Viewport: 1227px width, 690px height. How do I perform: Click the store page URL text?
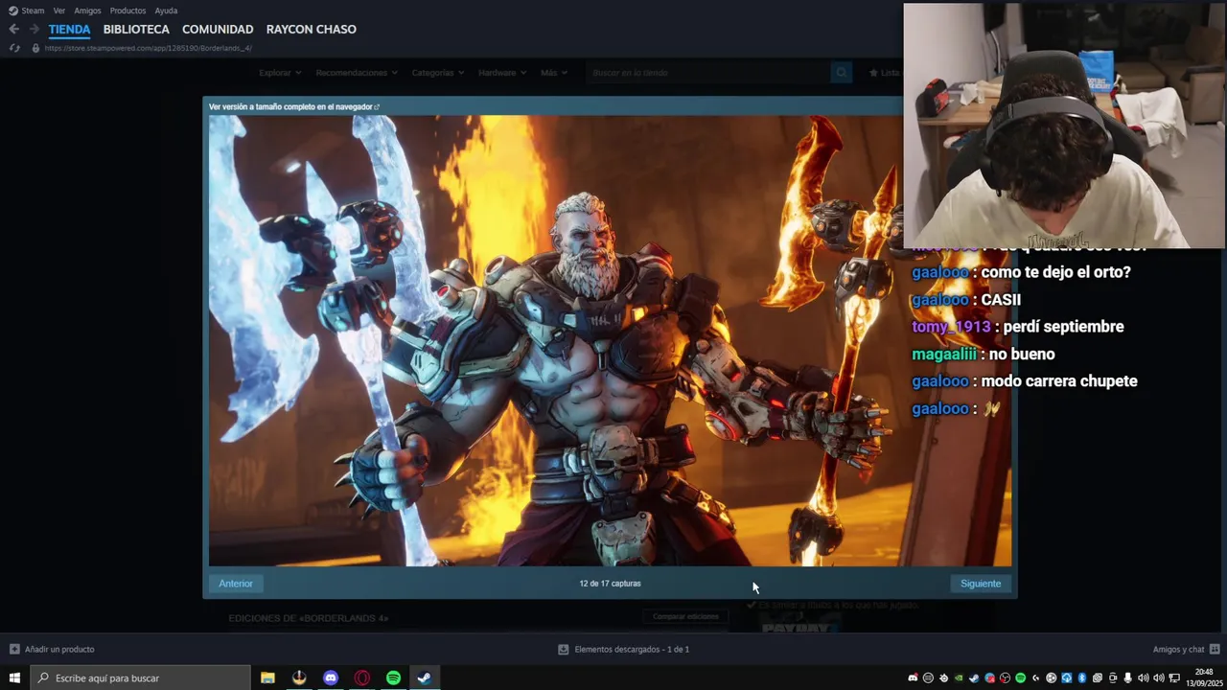[x=148, y=48]
